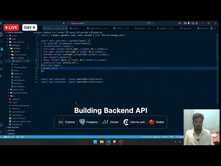The image size is (221, 166).
Task: Open the Accounts icon in activity bar
Action: (x=1, y=125)
